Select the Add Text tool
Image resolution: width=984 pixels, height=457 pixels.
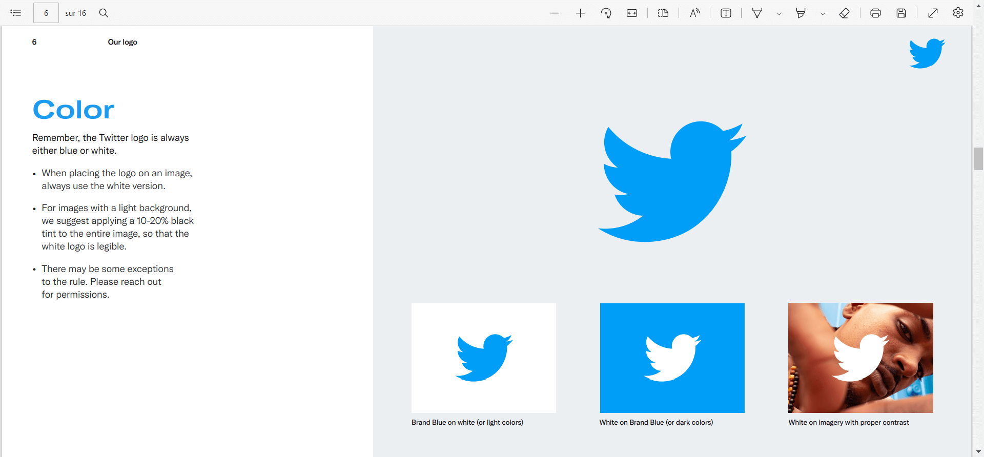[x=726, y=13]
